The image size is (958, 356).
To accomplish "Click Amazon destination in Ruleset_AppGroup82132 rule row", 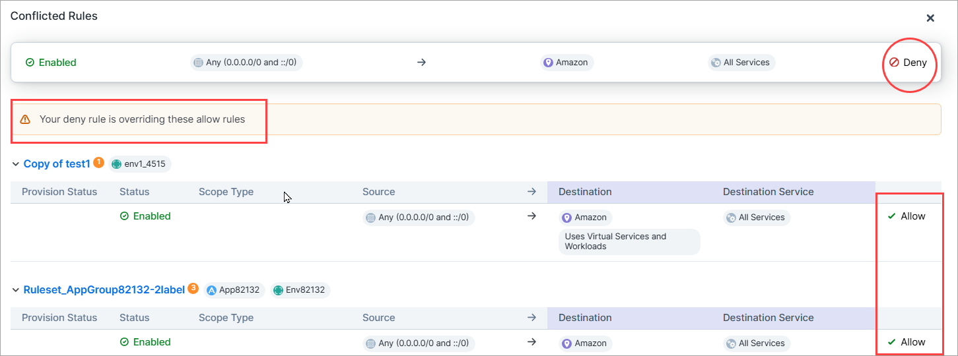I will (x=586, y=343).
